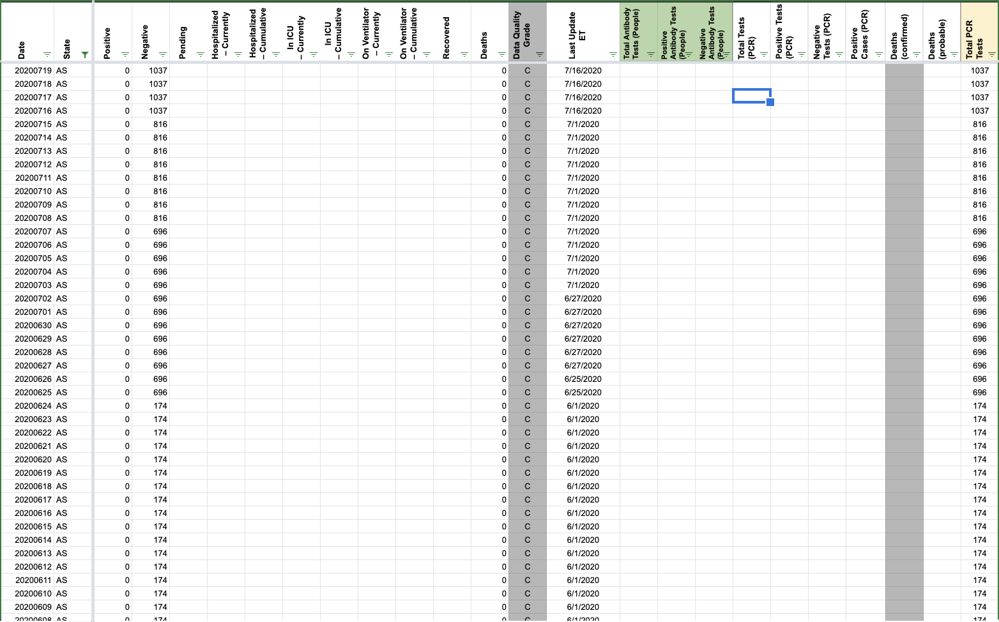Select Total PCR Tests 816 in row 20200709
The height and width of the screenshot is (622, 999).
point(979,204)
